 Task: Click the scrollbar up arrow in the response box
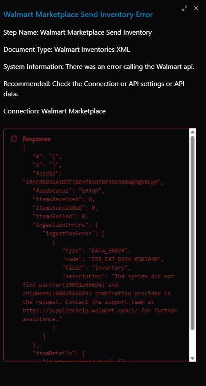(x=192, y=132)
